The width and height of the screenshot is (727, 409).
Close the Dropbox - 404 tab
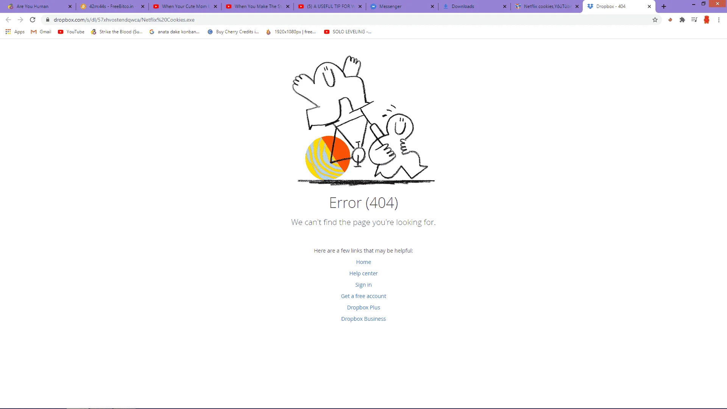[x=649, y=6]
